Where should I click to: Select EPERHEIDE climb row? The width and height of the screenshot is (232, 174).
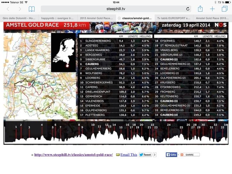coord(116,106)
